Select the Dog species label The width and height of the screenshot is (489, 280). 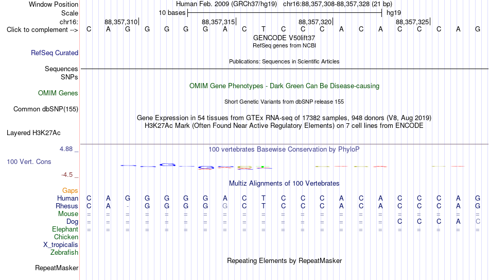point(73,222)
